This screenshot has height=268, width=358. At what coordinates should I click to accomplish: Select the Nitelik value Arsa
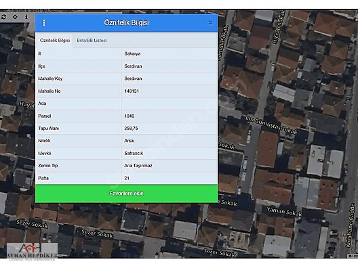[x=129, y=141]
